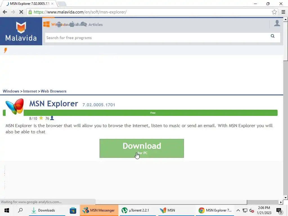The image size is (288, 216).
Task: Switch to MSN taskbar window
Action: coord(176,210)
